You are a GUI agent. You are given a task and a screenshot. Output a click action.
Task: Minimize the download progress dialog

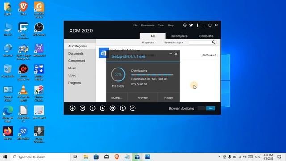[x=171, y=54]
